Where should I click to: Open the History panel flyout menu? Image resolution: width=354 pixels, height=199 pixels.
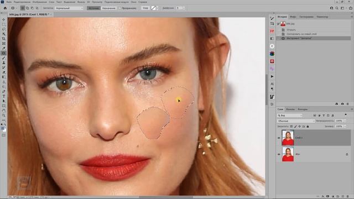(x=352, y=17)
